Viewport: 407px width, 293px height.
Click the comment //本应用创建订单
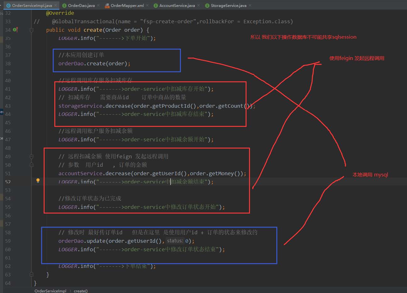coord(81,55)
